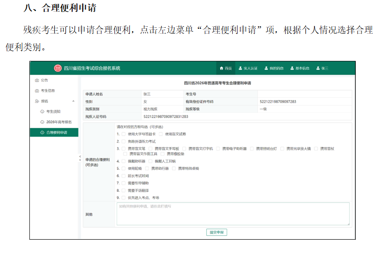
Task: Click the 提交申报 submit button
Action: (x=216, y=232)
